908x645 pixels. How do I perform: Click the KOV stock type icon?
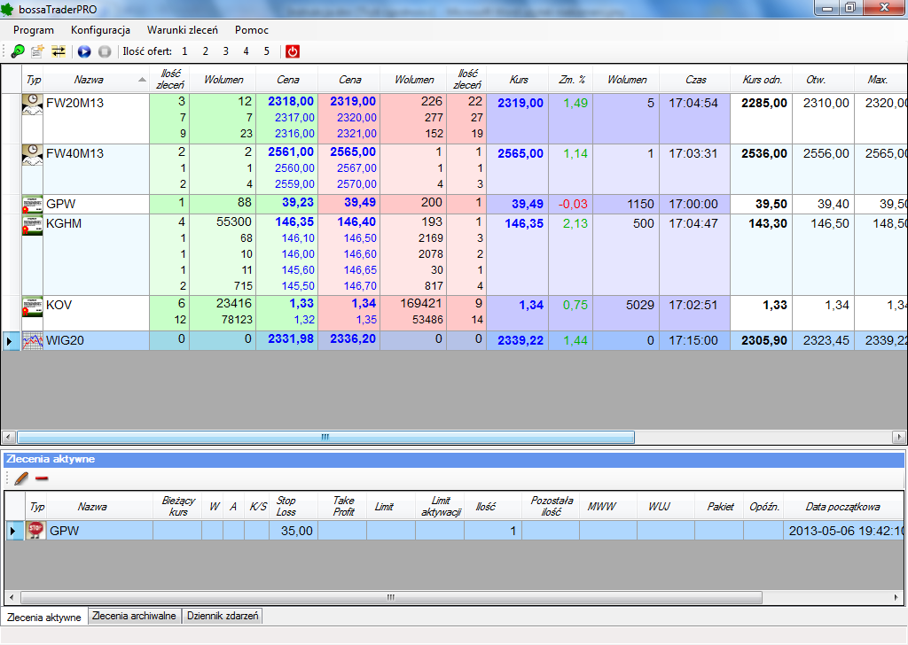point(33,307)
